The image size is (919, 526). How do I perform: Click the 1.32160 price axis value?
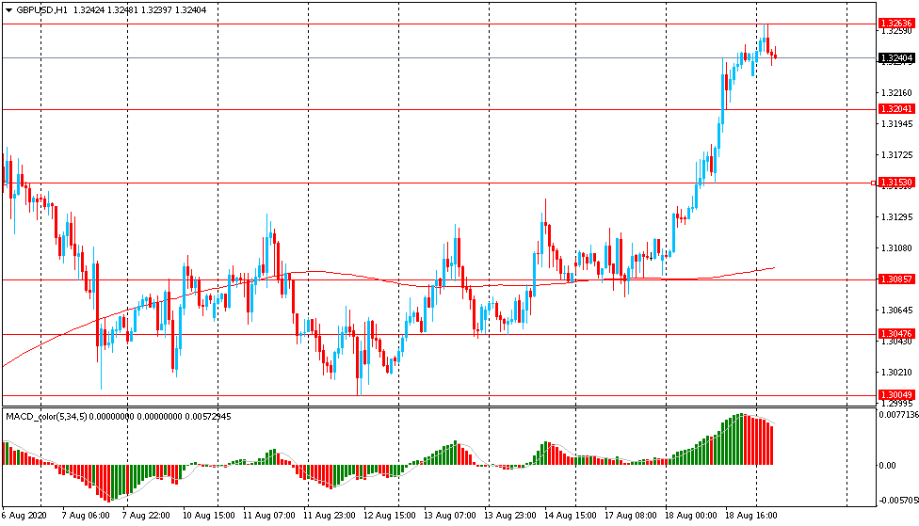[895, 92]
